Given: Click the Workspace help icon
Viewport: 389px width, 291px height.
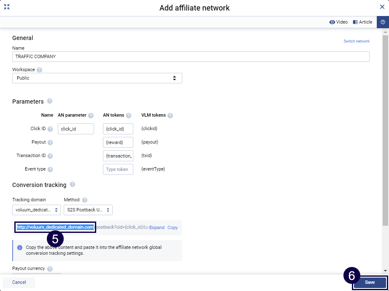Looking at the screenshot, I should point(40,70).
